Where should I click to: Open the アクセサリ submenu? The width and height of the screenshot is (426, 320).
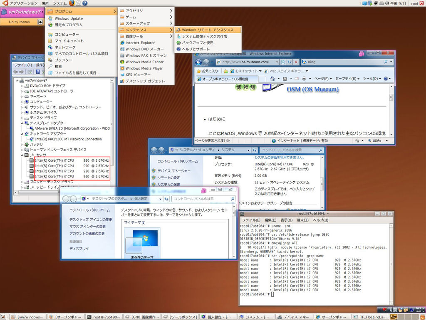tap(146, 10)
